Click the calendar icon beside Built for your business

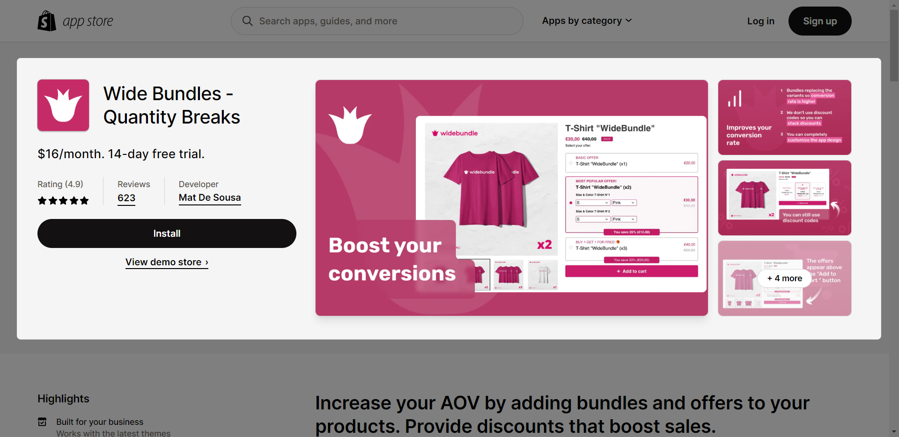coord(42,422)
